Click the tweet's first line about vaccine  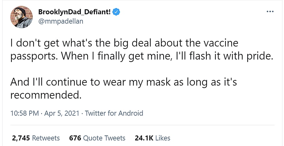[124, 43]
